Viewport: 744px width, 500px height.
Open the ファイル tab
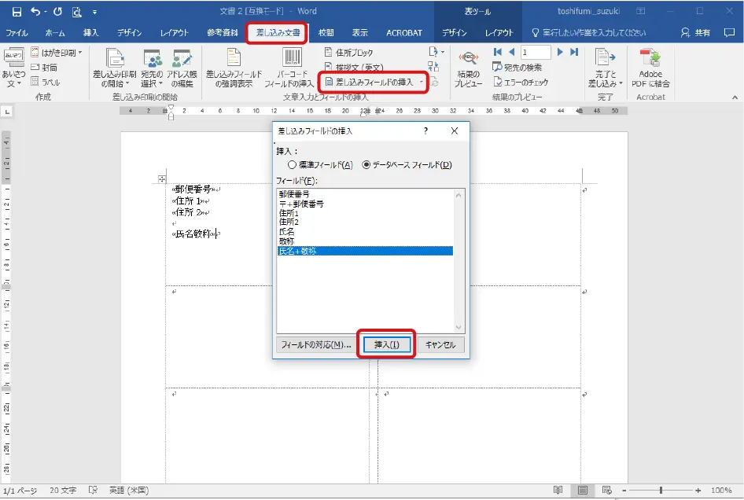(17, 33)
